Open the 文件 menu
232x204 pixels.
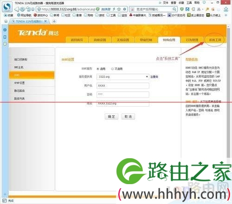166,3
